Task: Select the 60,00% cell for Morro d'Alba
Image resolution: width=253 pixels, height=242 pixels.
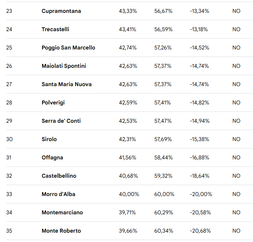Action: (x=164, y=194)
